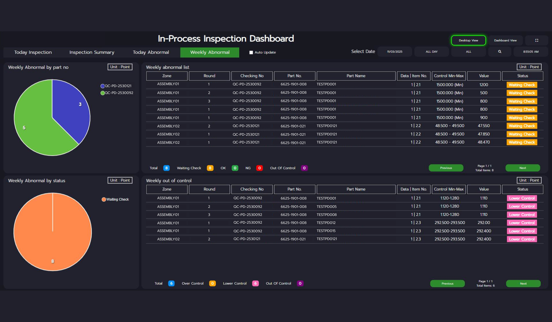
Task: Open the ALL filter dropdown
Action: click(x=468, y=52)
